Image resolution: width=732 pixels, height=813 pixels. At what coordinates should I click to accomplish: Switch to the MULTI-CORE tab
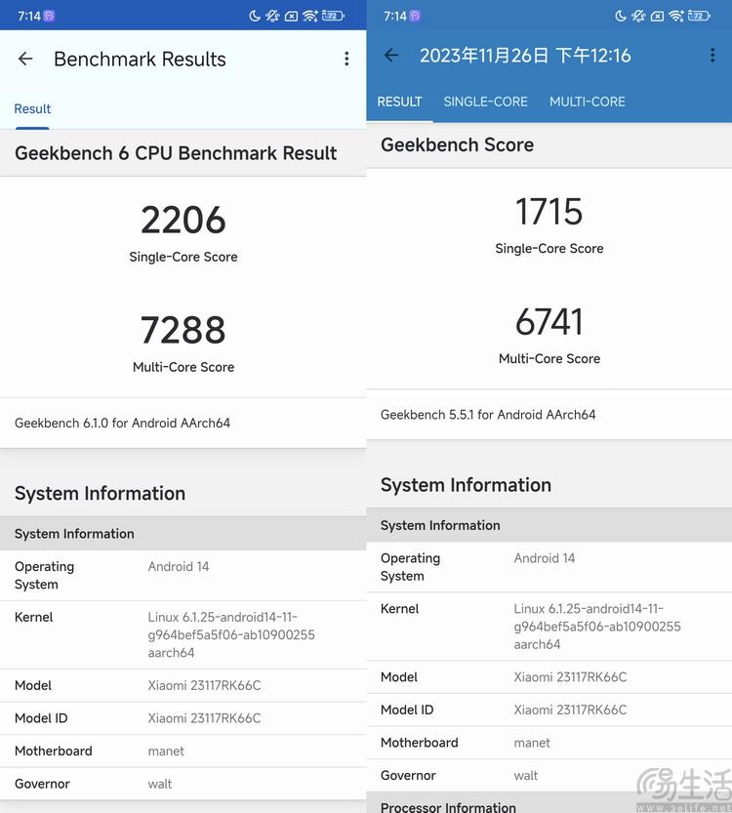[588, 102]
